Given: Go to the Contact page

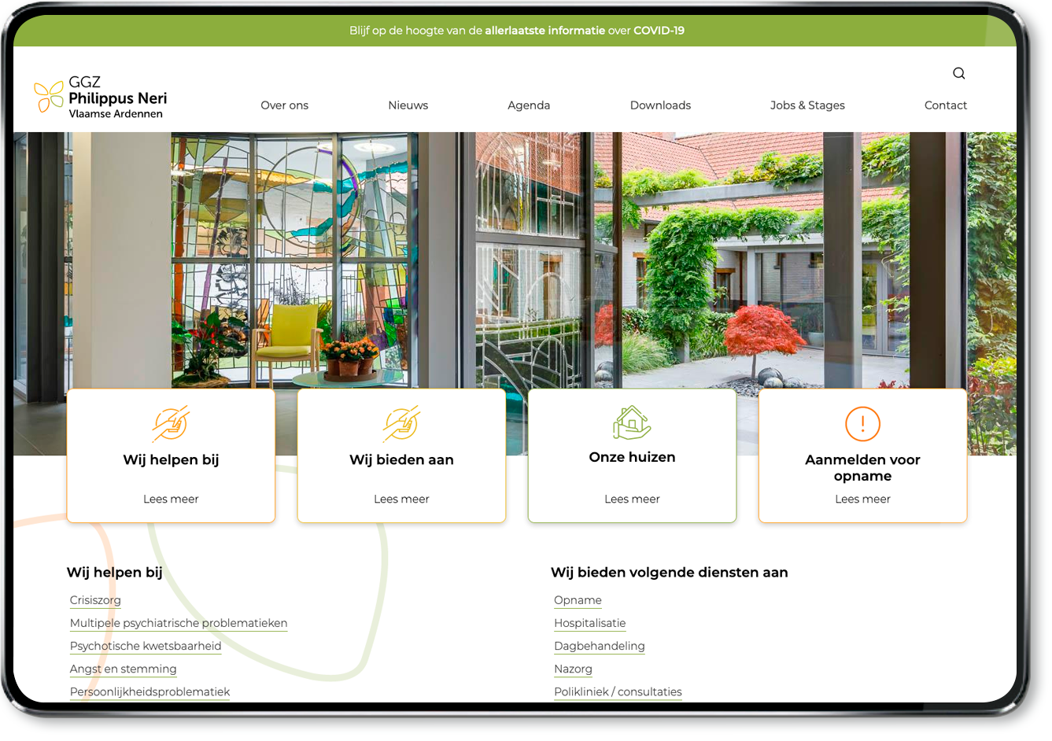Looking at the screenshot, I should tap(946, 105).
